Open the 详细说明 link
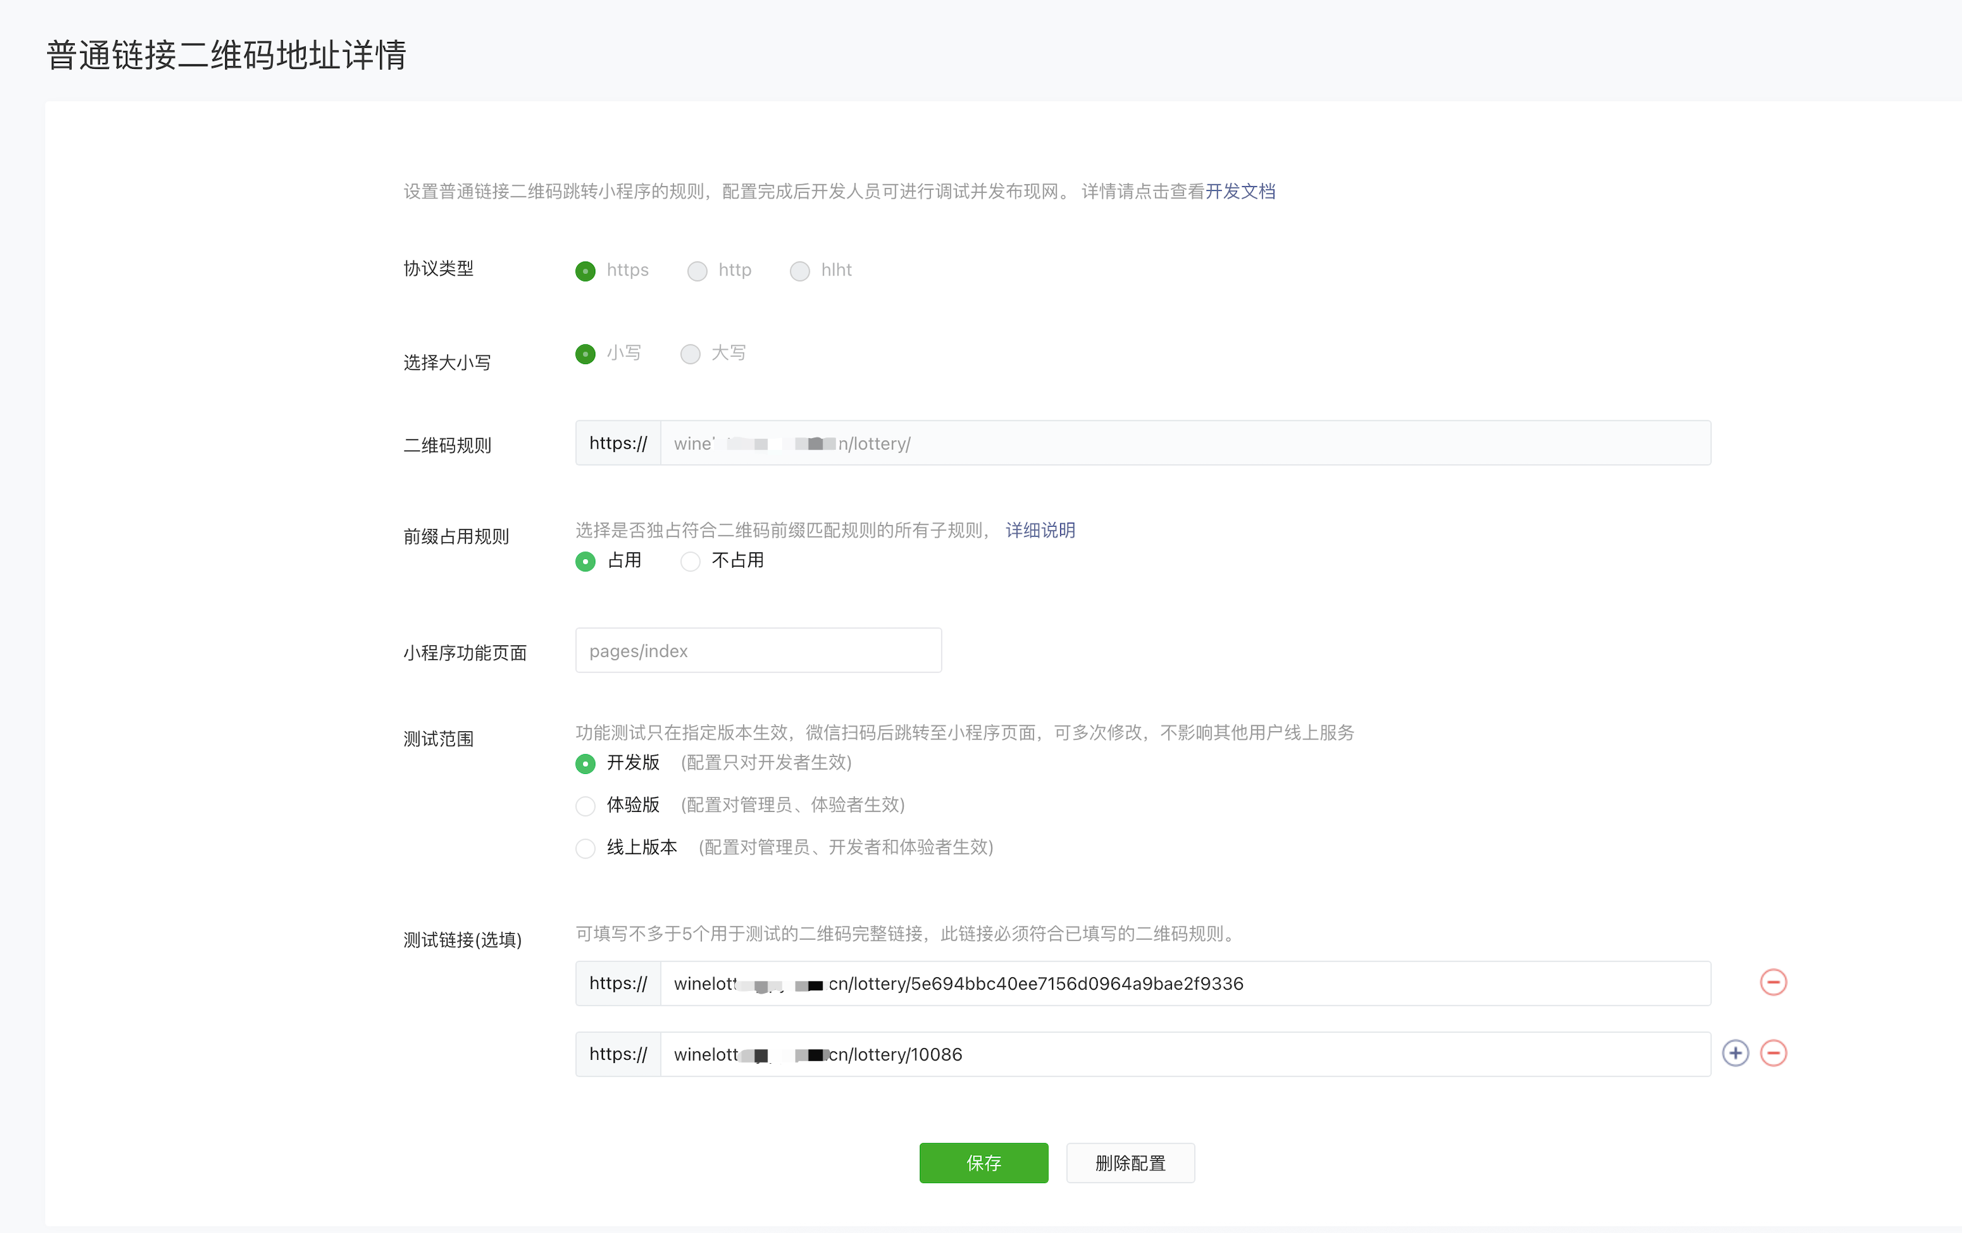Viewport: 1962px width, 1233px height. pyautogui.click(x=1039, y=530)
